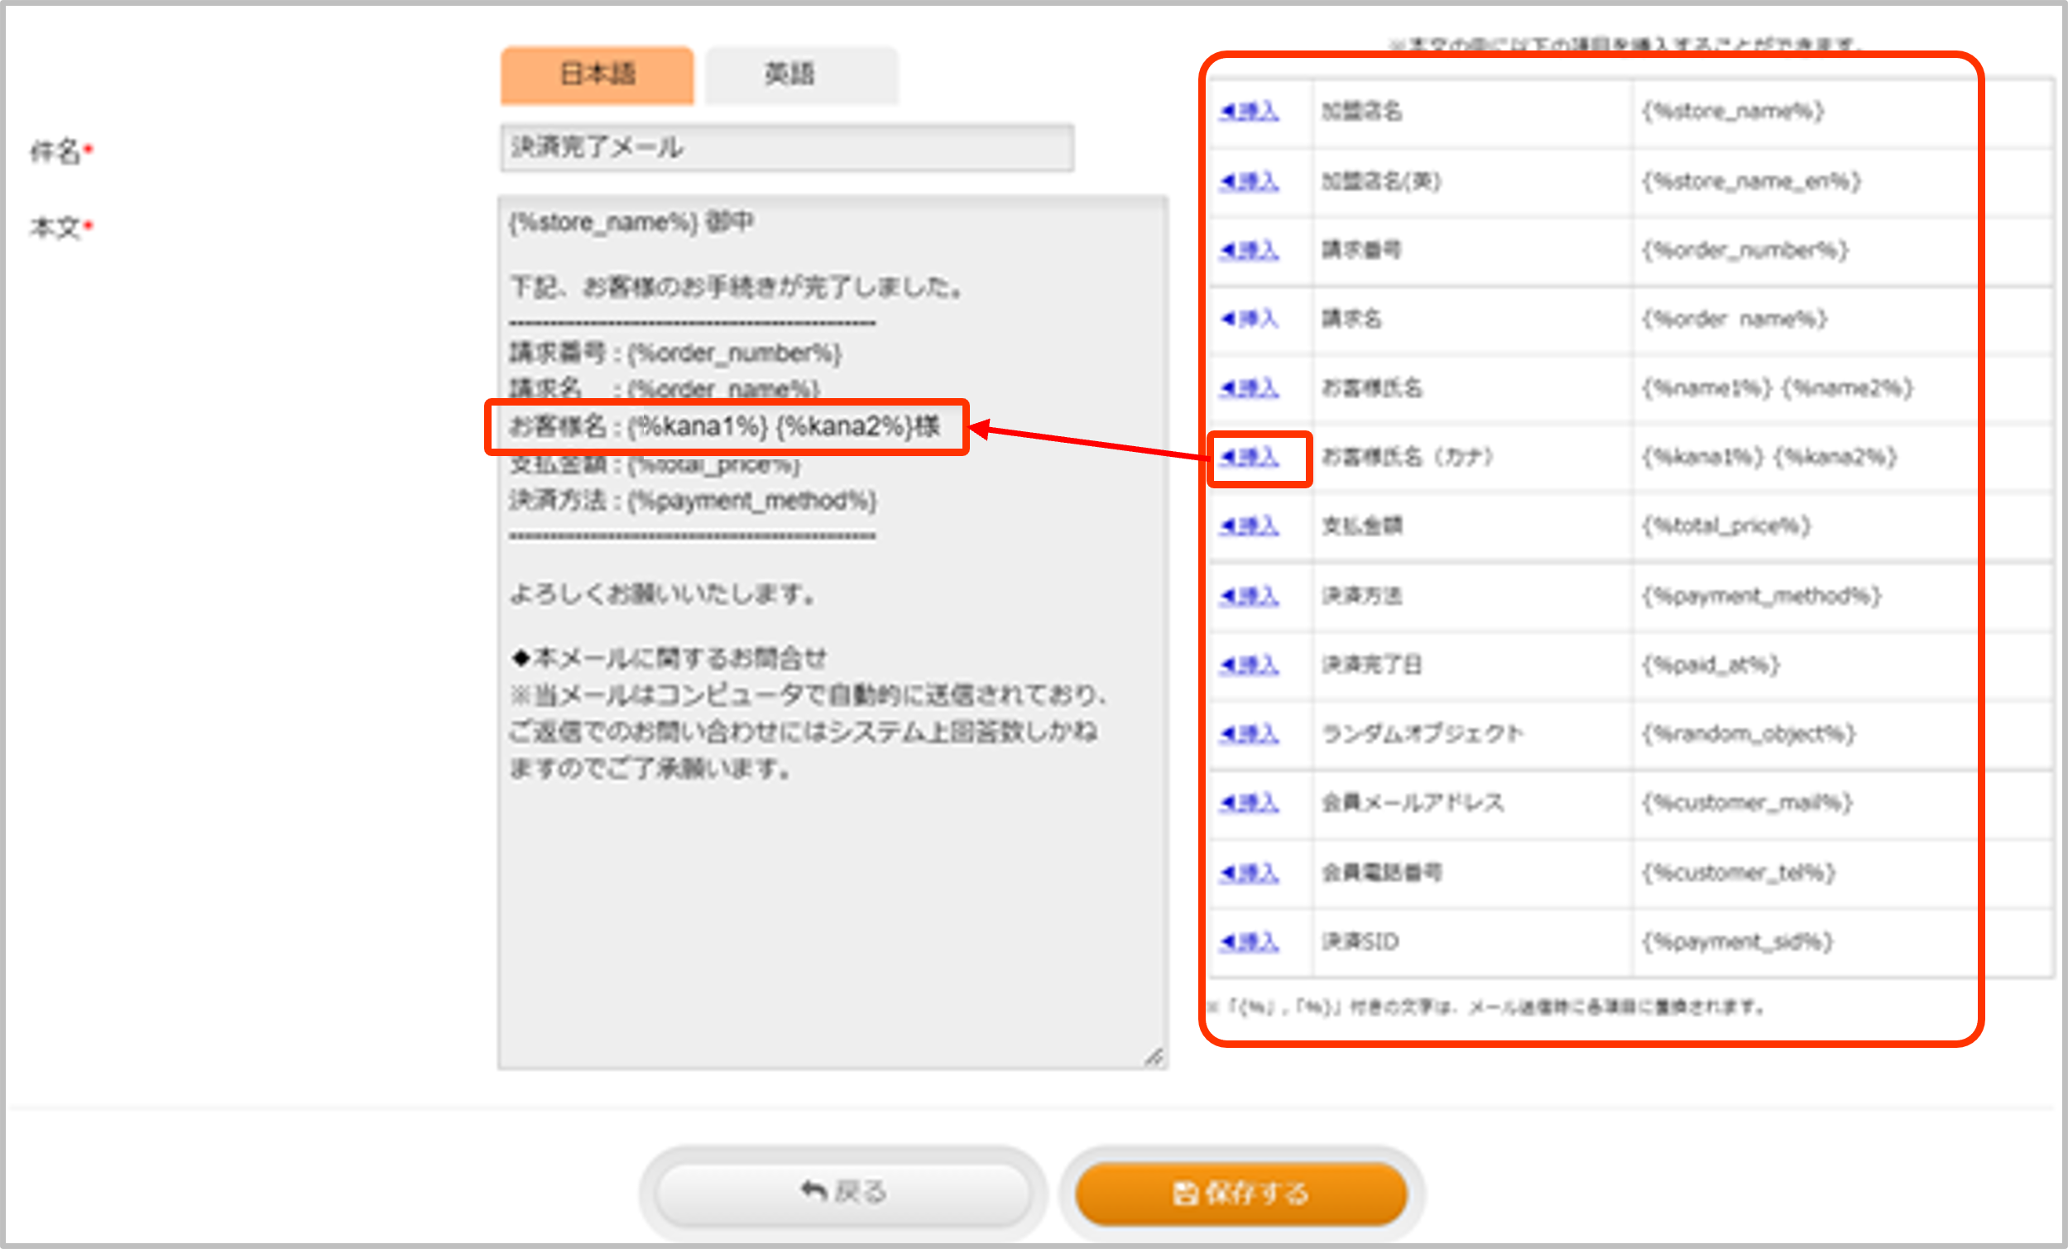Click insert link for 加盟店名 row
Screen dimensions: 2068x1249
point(1249,111)
